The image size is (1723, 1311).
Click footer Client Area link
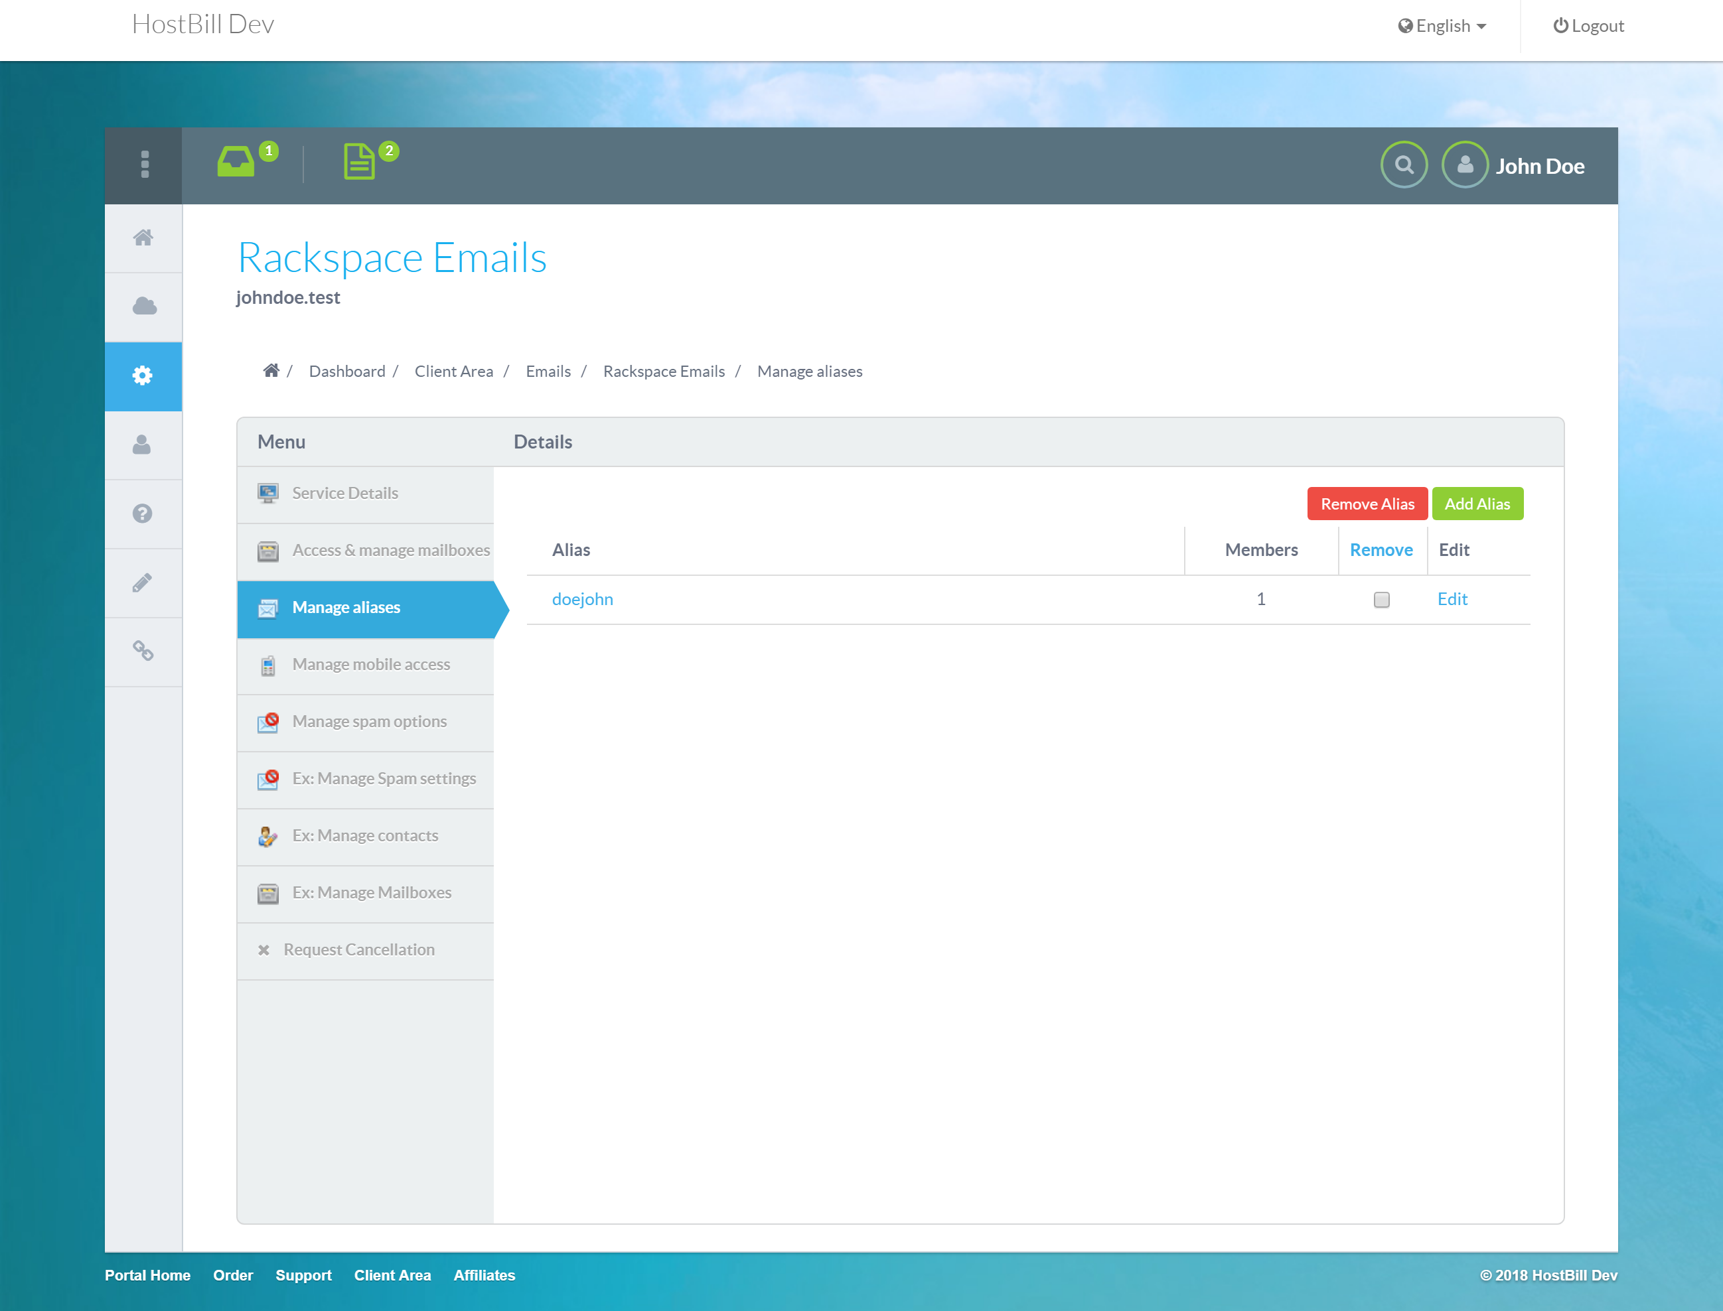(393, 1275)
